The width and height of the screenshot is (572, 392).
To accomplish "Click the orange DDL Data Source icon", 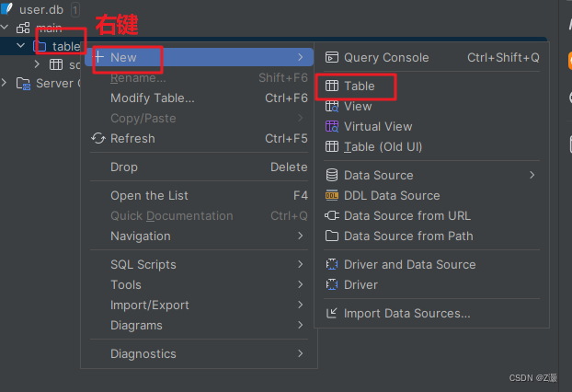I will pyautogui.click(x=332, y=196).
